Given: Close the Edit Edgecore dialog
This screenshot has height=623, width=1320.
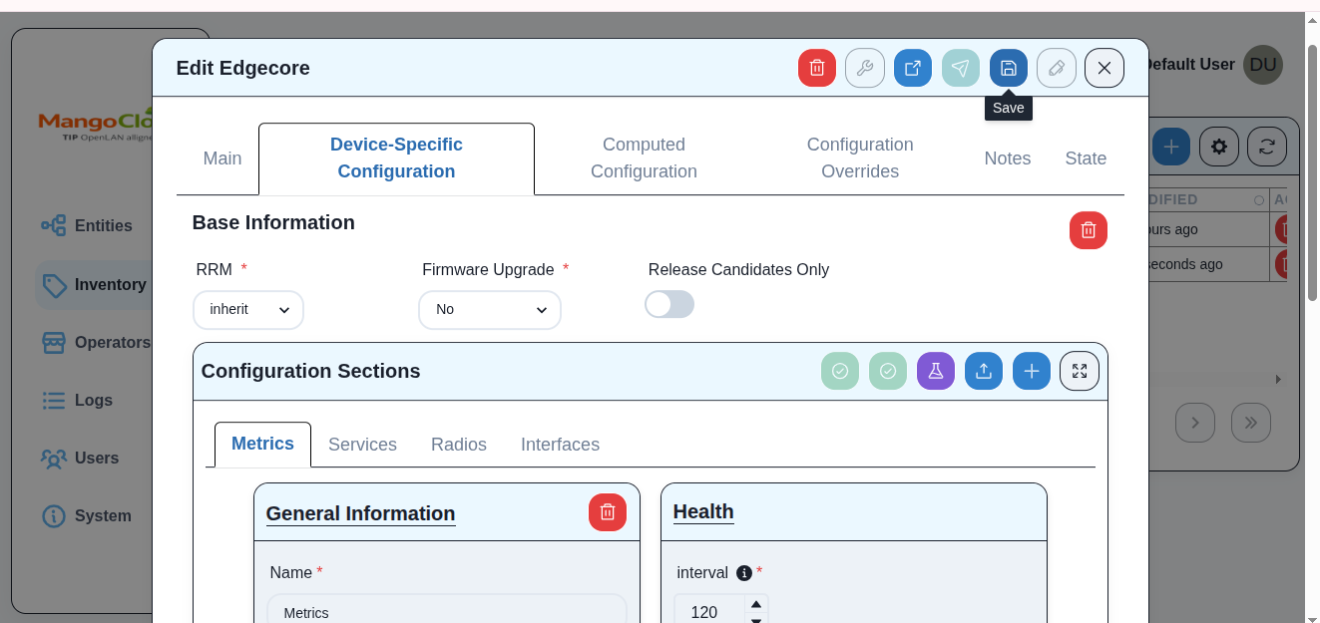Looking at the screenshot, I should [1103, 68].
